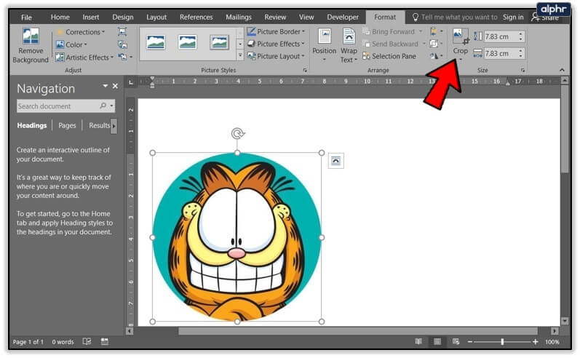Switch to the Review tab
The height and width of the screenshot is (358, 580).
[x=275, y=17]
